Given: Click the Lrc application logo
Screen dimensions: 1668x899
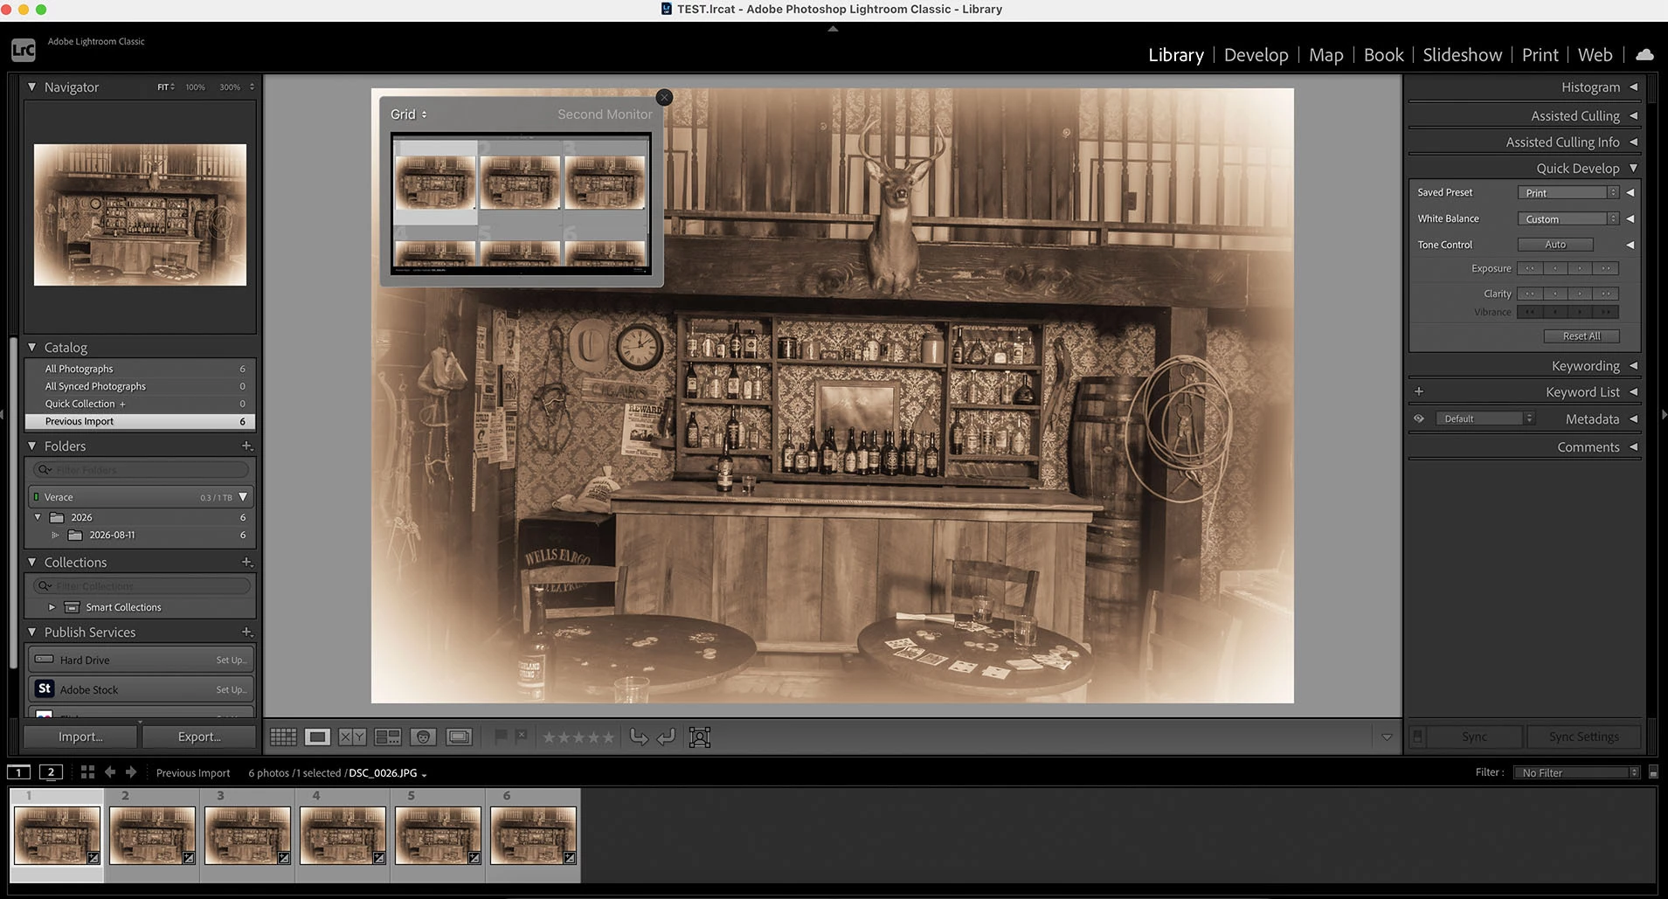Looking at the screenshot, I should (24, 50).
